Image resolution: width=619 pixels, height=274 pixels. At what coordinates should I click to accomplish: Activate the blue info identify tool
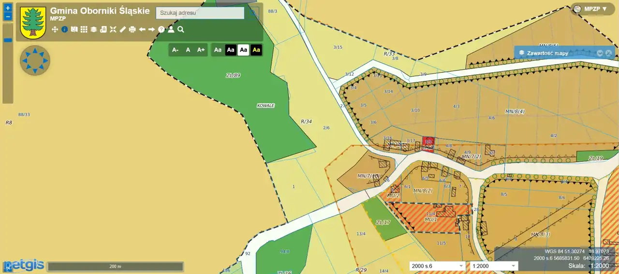point(64,29)
